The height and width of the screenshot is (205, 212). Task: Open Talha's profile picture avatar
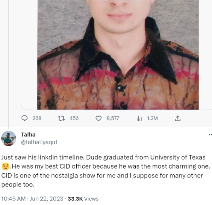[x=8, y=139]
